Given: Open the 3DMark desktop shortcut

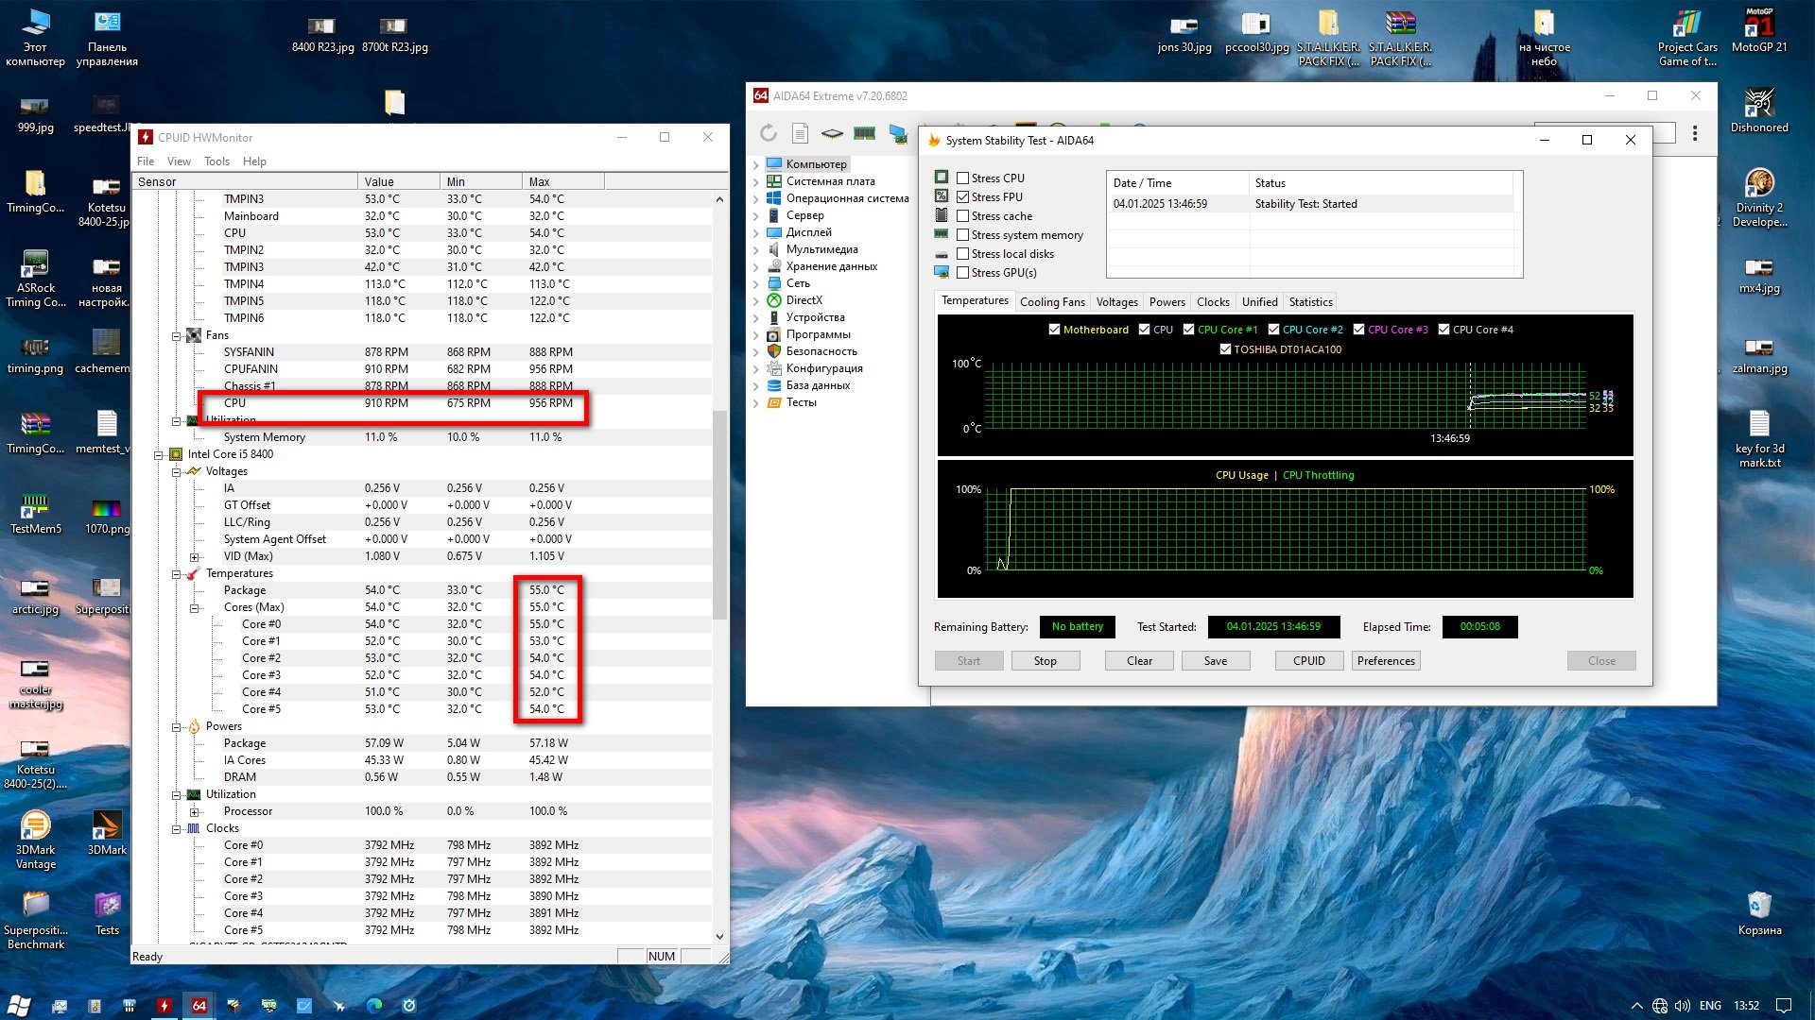Looking at the screenshot, I should pos(107,827).
